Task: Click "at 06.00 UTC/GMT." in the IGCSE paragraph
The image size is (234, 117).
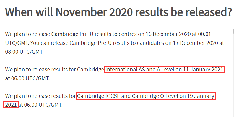Action: coord(40,105)
